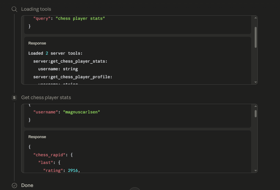Screen dimensions: 280x190
Task: Click the Response label in chess stats panel
Action: (x=37, y=137)
